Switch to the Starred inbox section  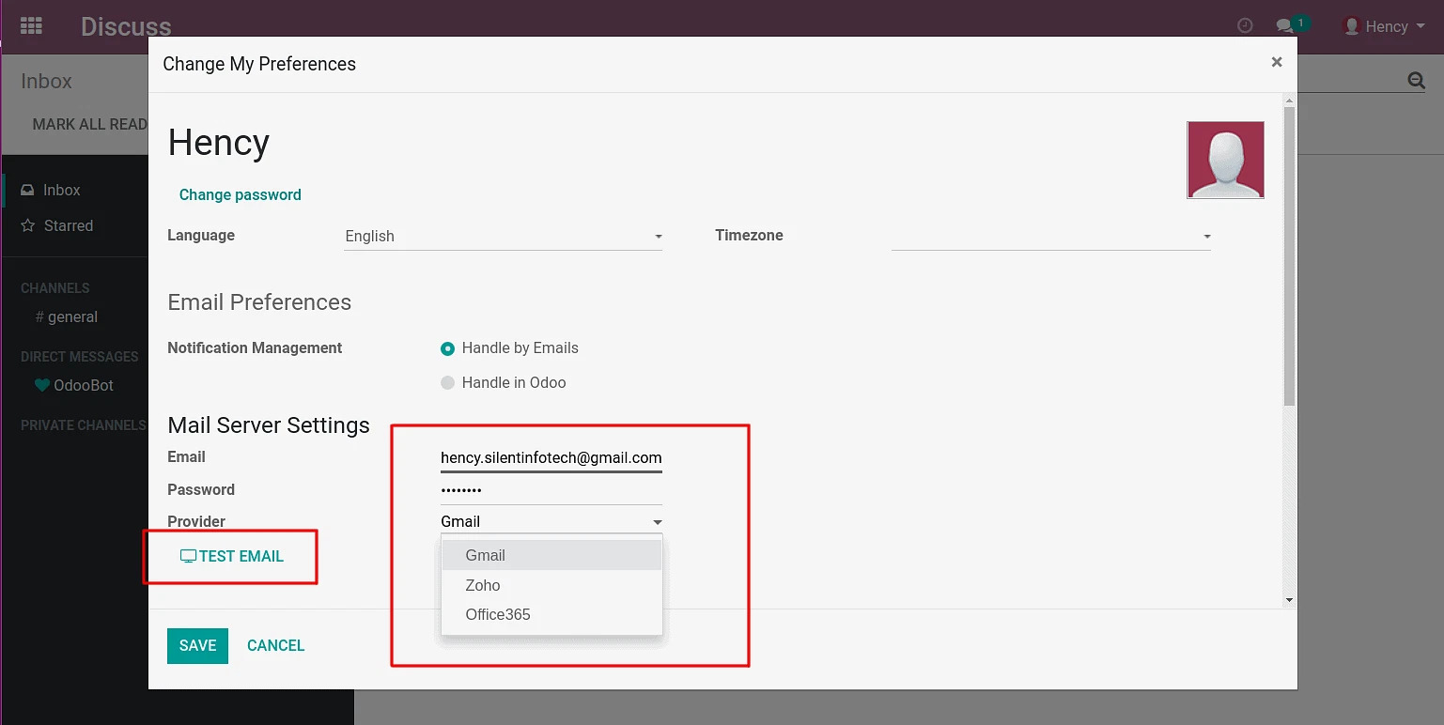coord(67,225)
